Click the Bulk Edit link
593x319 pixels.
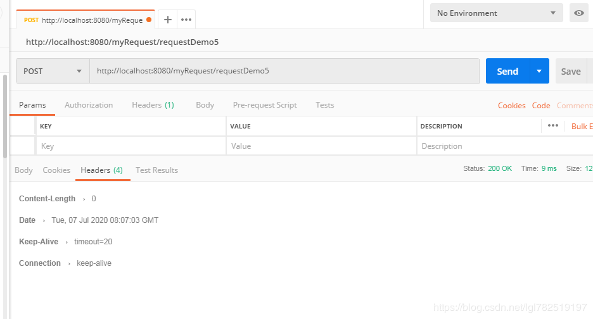(x=582, y=126)
